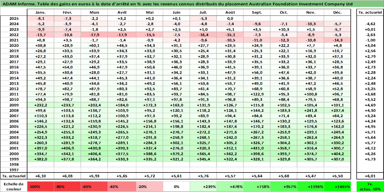This screenshot has width=384, height=192.
Task: Select the Juil. column header
Action: pos(203,12)
